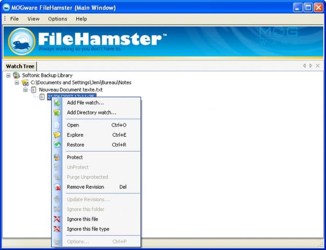The height and width of the screenshot is (250, 326).
Task: Select the Softonic Backup Library tree item
Action: tap(47, 75)
